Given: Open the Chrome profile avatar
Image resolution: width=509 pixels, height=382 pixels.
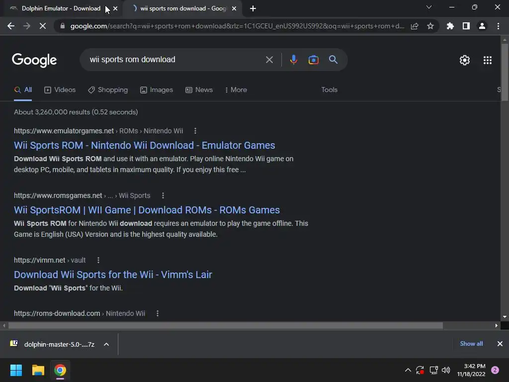Looking at the screenshot, I should pos(482,26).
